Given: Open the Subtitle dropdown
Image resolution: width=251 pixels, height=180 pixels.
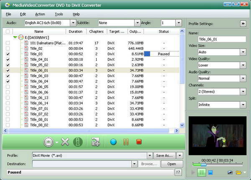Looking at the screenshot, I should [x=137, y=23].
